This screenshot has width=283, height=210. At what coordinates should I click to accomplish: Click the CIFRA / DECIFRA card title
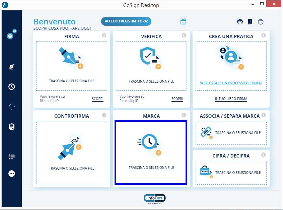click(x=231, y=156)
